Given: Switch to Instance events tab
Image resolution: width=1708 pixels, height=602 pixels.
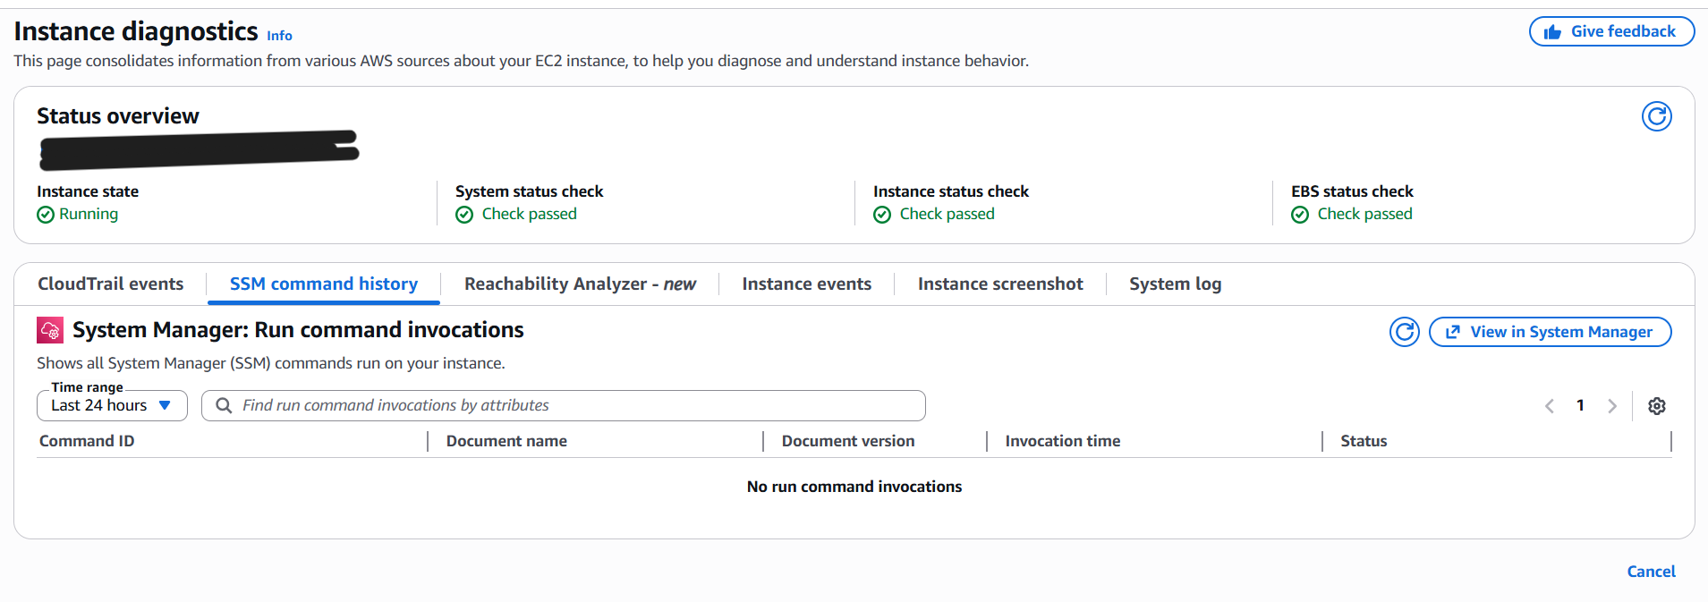Looking at the screenshot, I should point(806,284).
